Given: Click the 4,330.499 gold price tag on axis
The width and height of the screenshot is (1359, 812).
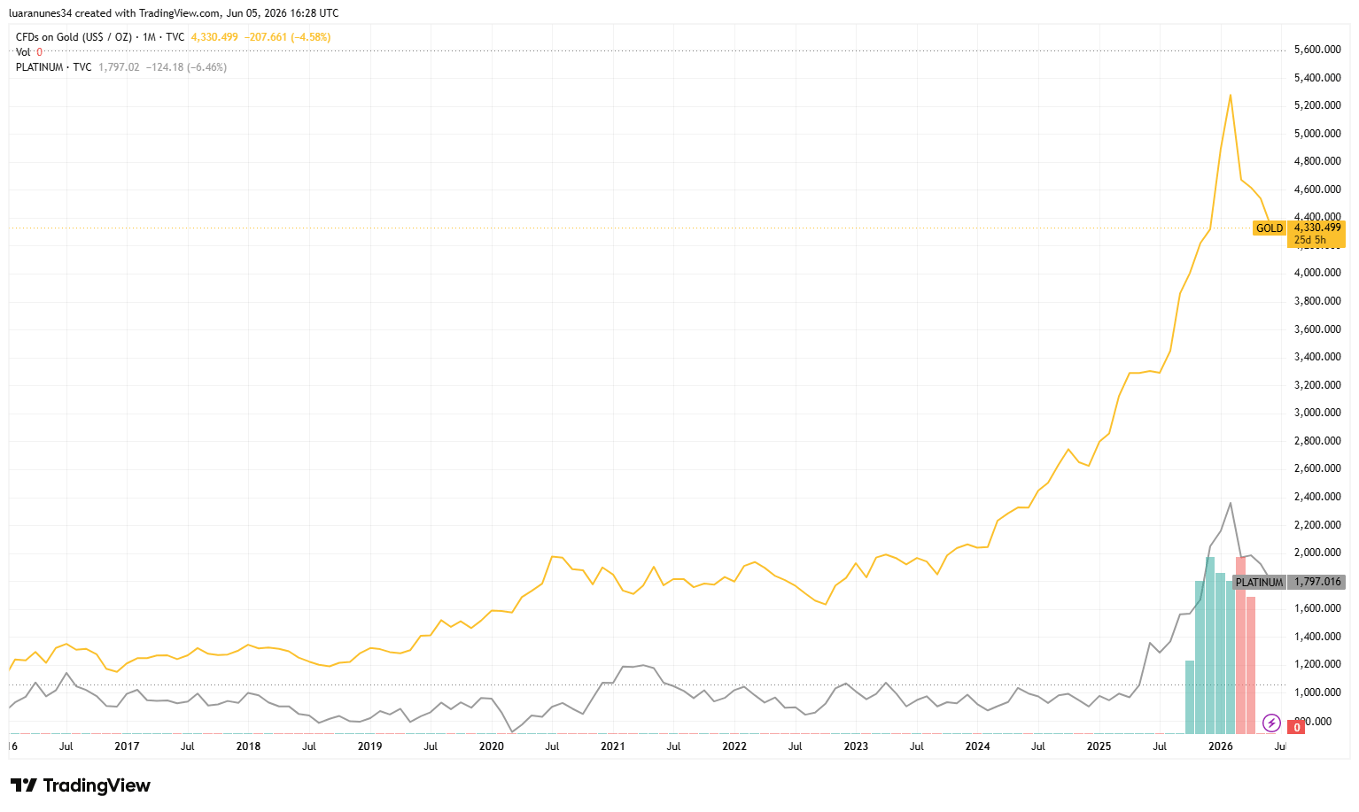Looking at the screenshot, I should [1317, 228].
